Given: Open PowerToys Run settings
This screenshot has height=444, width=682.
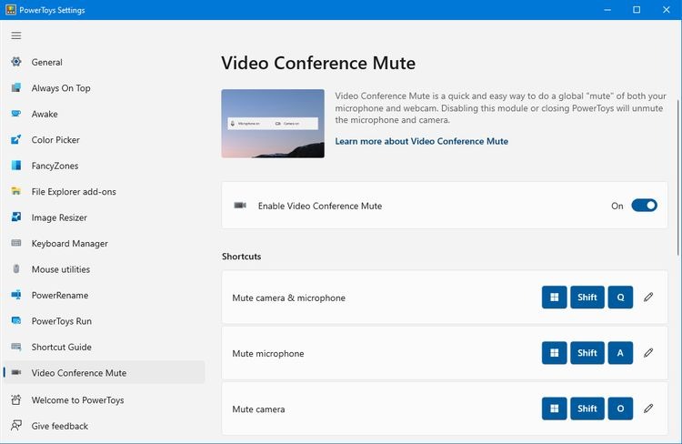Looking at the screenshot, I should (105, 321).
